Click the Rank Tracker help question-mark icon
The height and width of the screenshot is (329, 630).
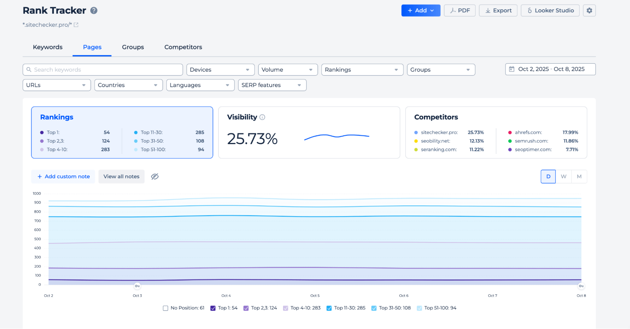point(94,11)
